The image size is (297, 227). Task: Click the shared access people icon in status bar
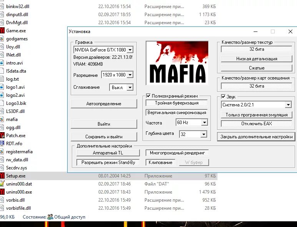click(x=50, y=217)
